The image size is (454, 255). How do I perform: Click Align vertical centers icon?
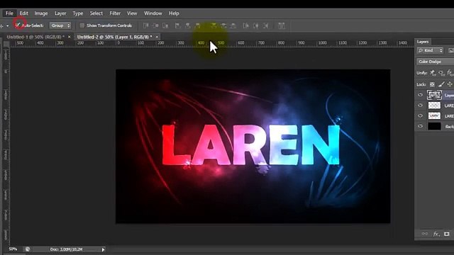pos(155,25)
